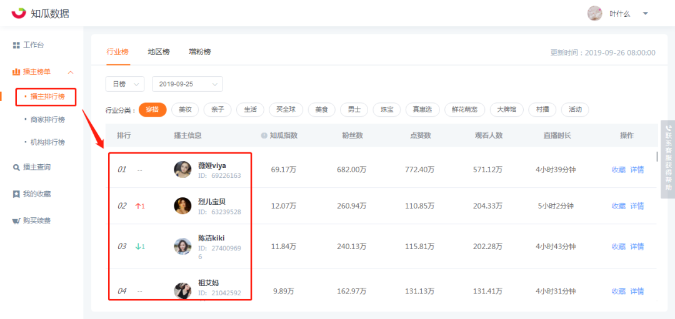Image resolution: width=675 pixels, height=319 pixels.
Task: Click 祖艾妈 avatar thumbnail
Action: 182,291
